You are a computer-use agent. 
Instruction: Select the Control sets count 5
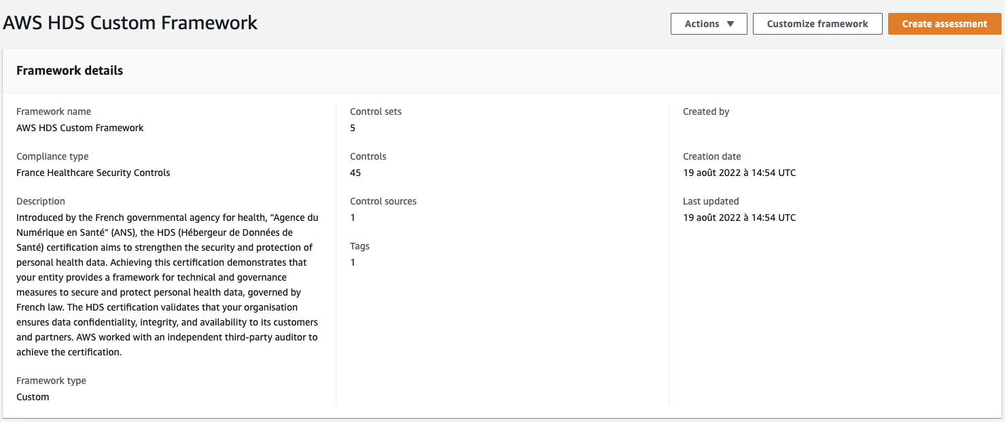tap(353, 128)
